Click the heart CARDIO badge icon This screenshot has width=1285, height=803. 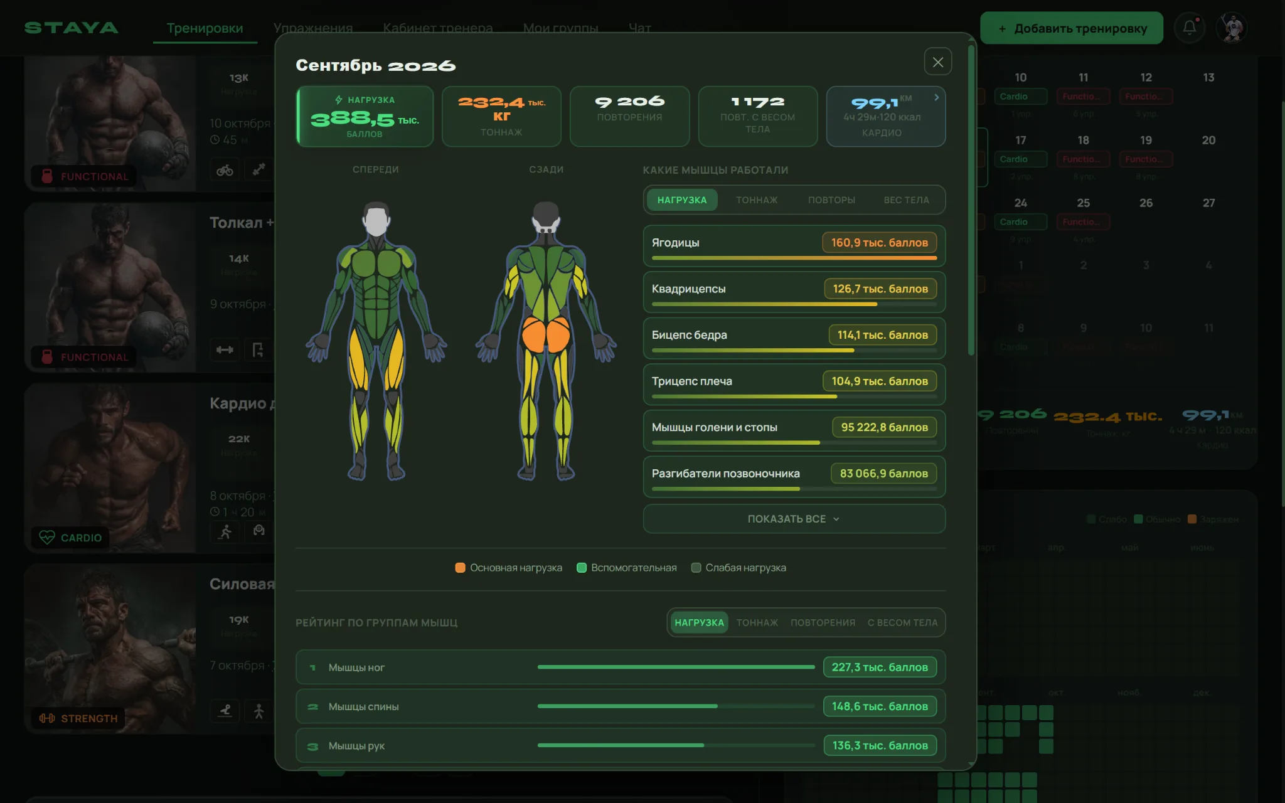(47, 538)
